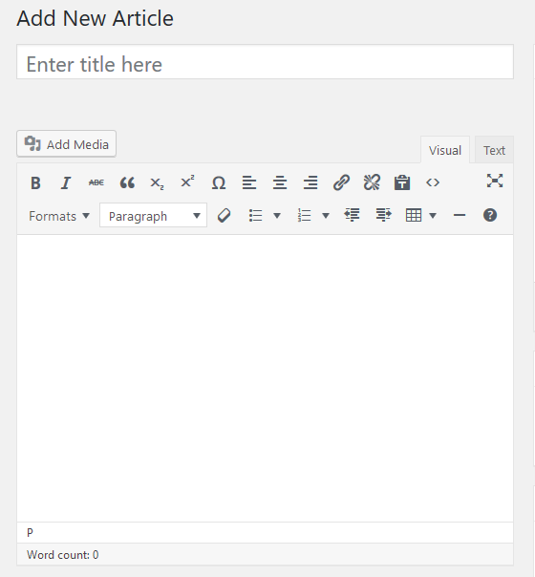Expand bulleted list style arrow

[x=277, y=216]
